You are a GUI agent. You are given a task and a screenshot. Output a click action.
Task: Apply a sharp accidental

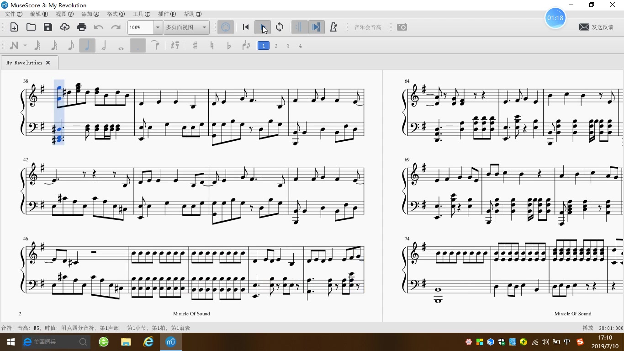tap(195, 46)
